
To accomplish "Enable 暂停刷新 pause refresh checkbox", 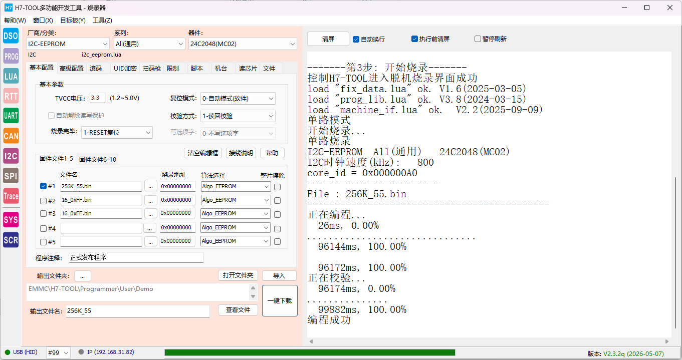I will [x=478, y=39].
